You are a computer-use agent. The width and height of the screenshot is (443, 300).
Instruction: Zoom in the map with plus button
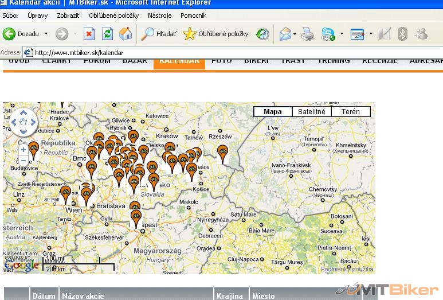click(23, 150)
